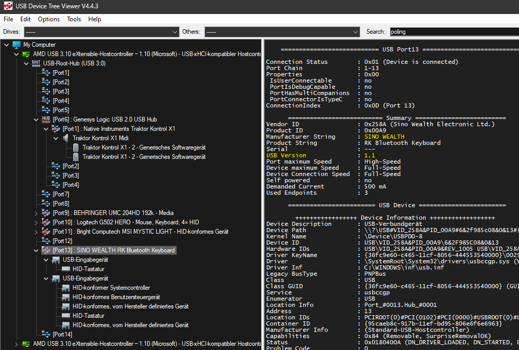Collapse the Genesys Logic USB 2.0 Hub node
Screen dimensions: 519x350
click(36, 119)
